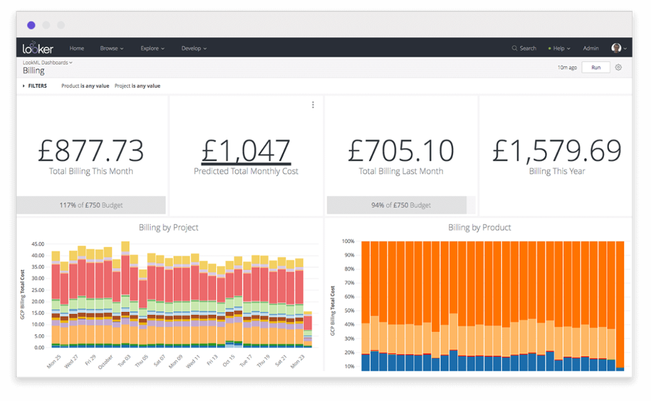
Task: Click the search magnifier icon
Action: pyautogui.click(x=515, y=48)
